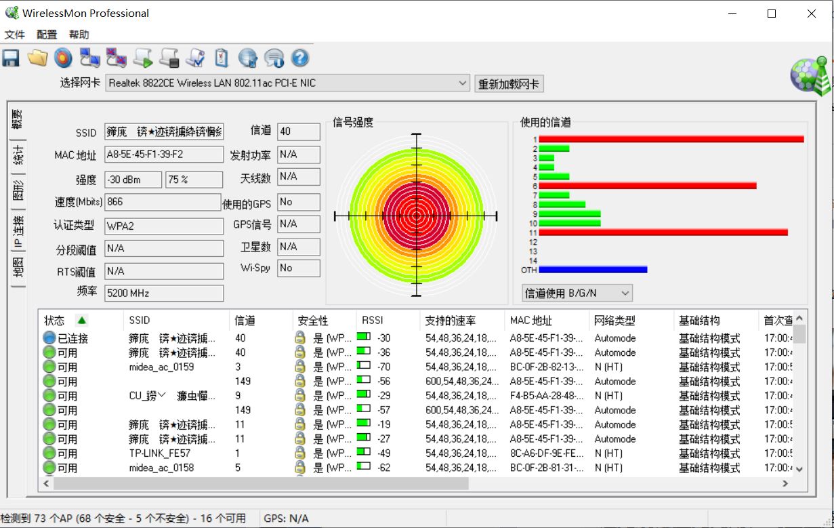
Task: Click the signal bar icon beside RSSI -62
Action: coord(364,468)
